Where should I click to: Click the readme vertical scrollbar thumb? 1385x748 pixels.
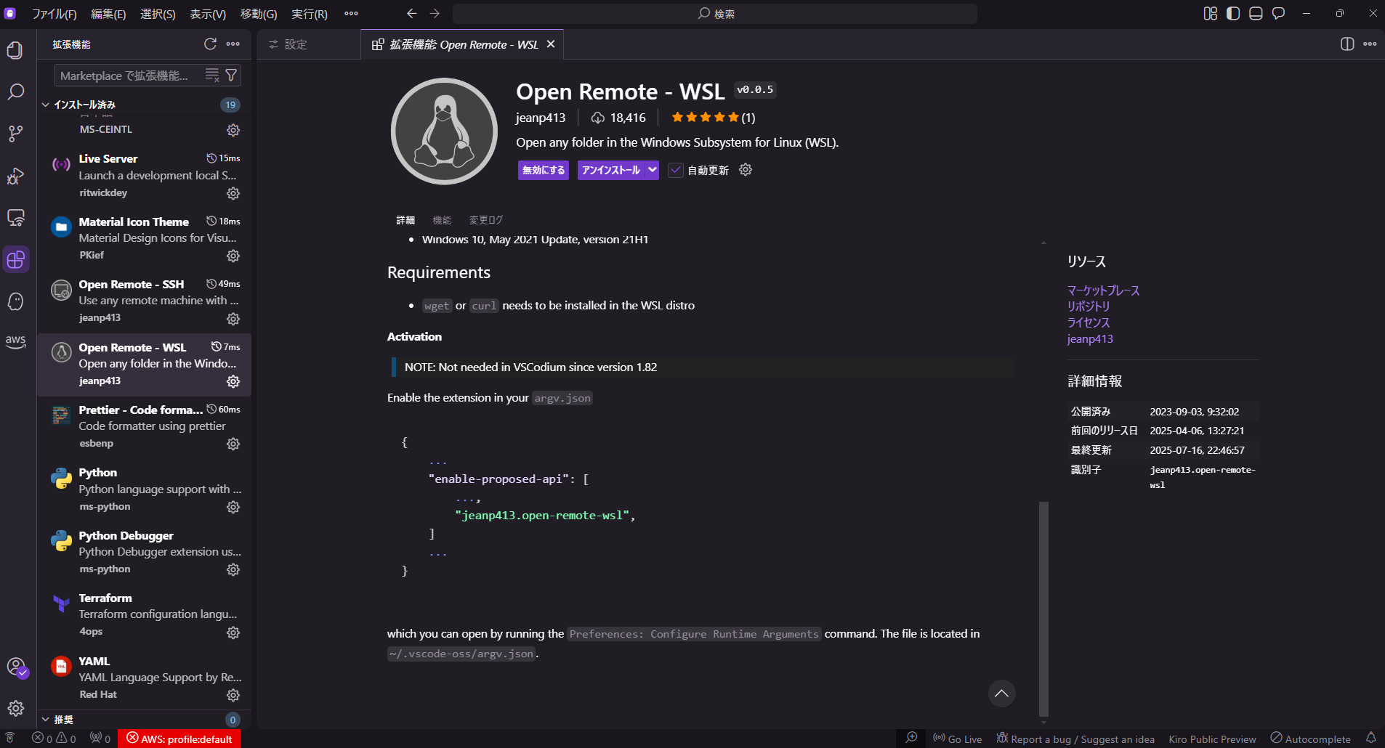1043,609
